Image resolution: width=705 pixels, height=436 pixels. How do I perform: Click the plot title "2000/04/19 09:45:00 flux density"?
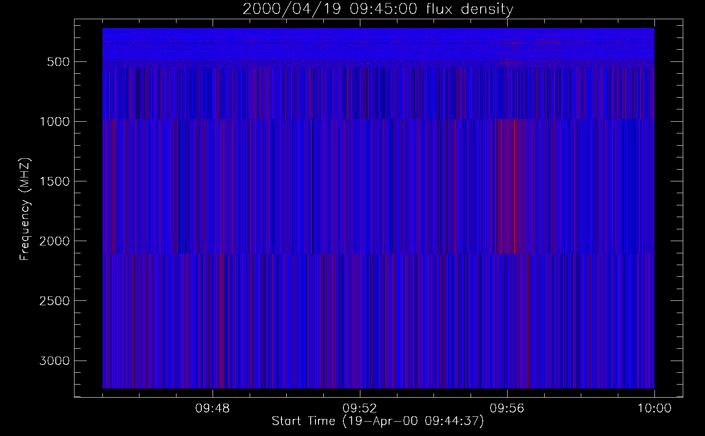(378, 9)
